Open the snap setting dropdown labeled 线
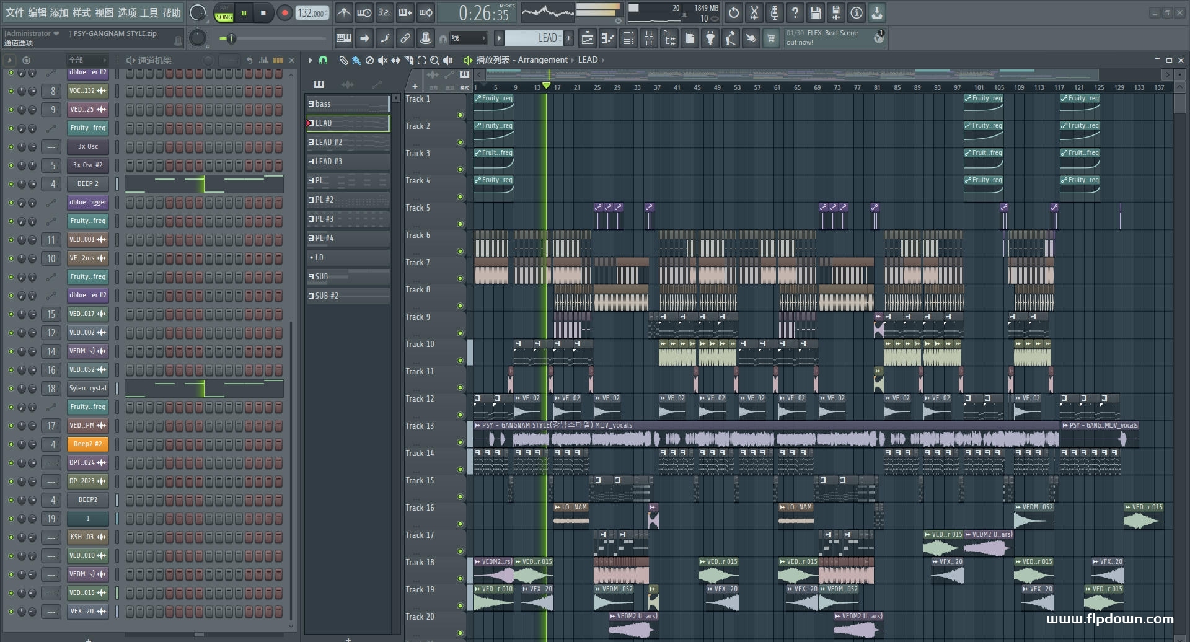This screenshot has height=642, width=1190. point(468,38)
